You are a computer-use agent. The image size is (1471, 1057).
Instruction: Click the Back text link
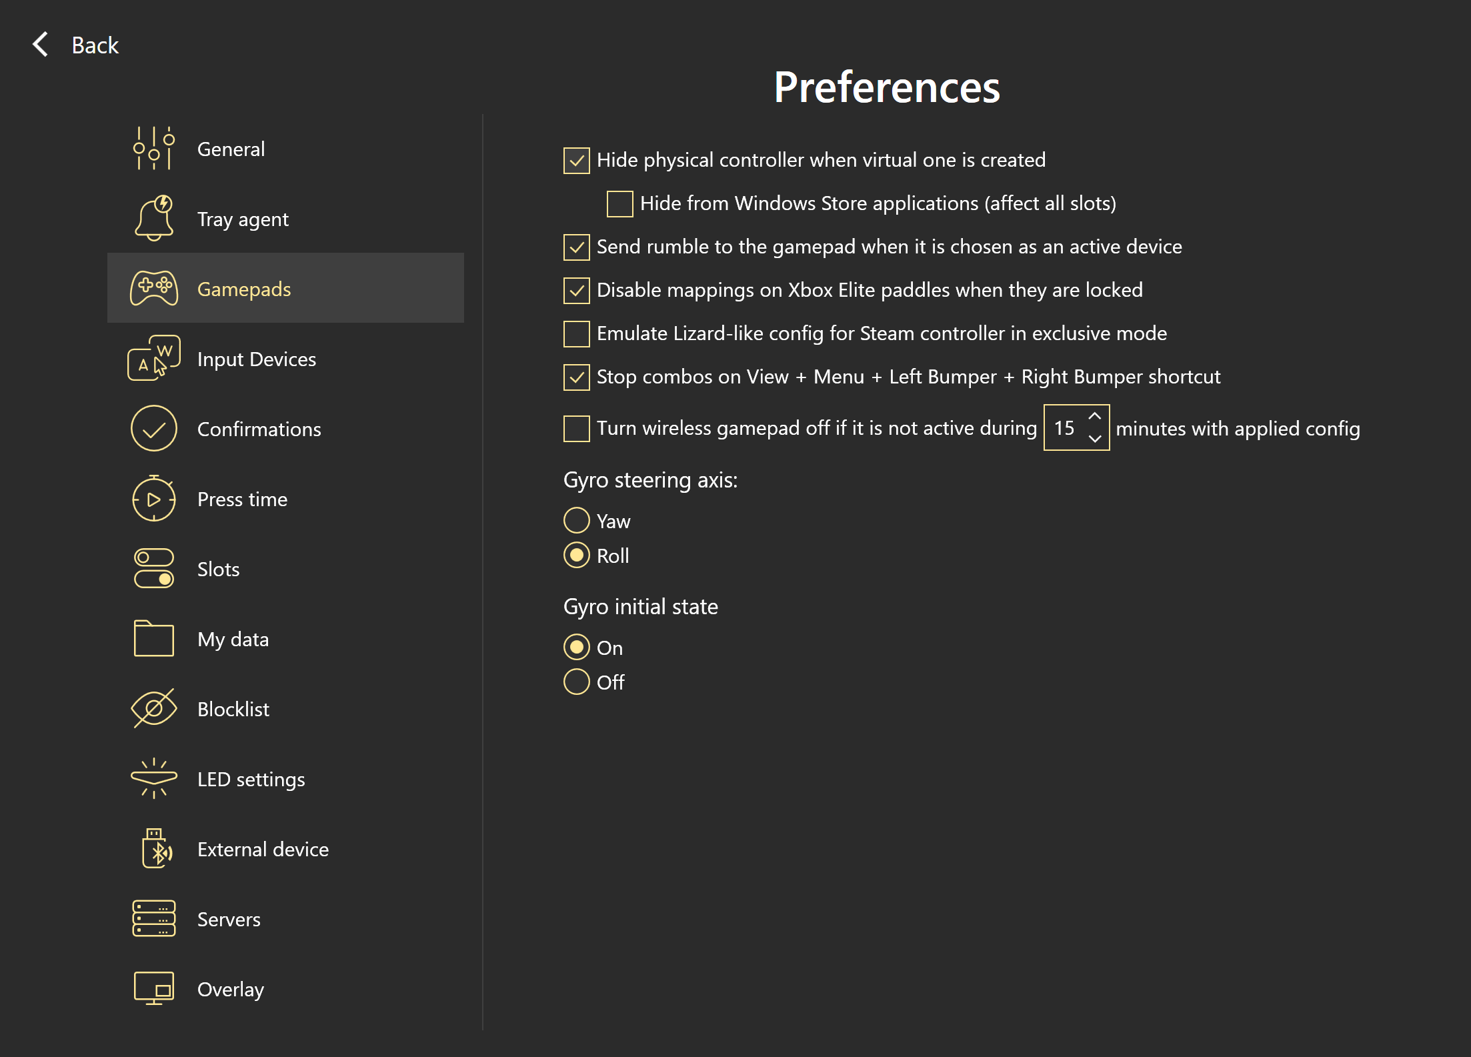95,45
